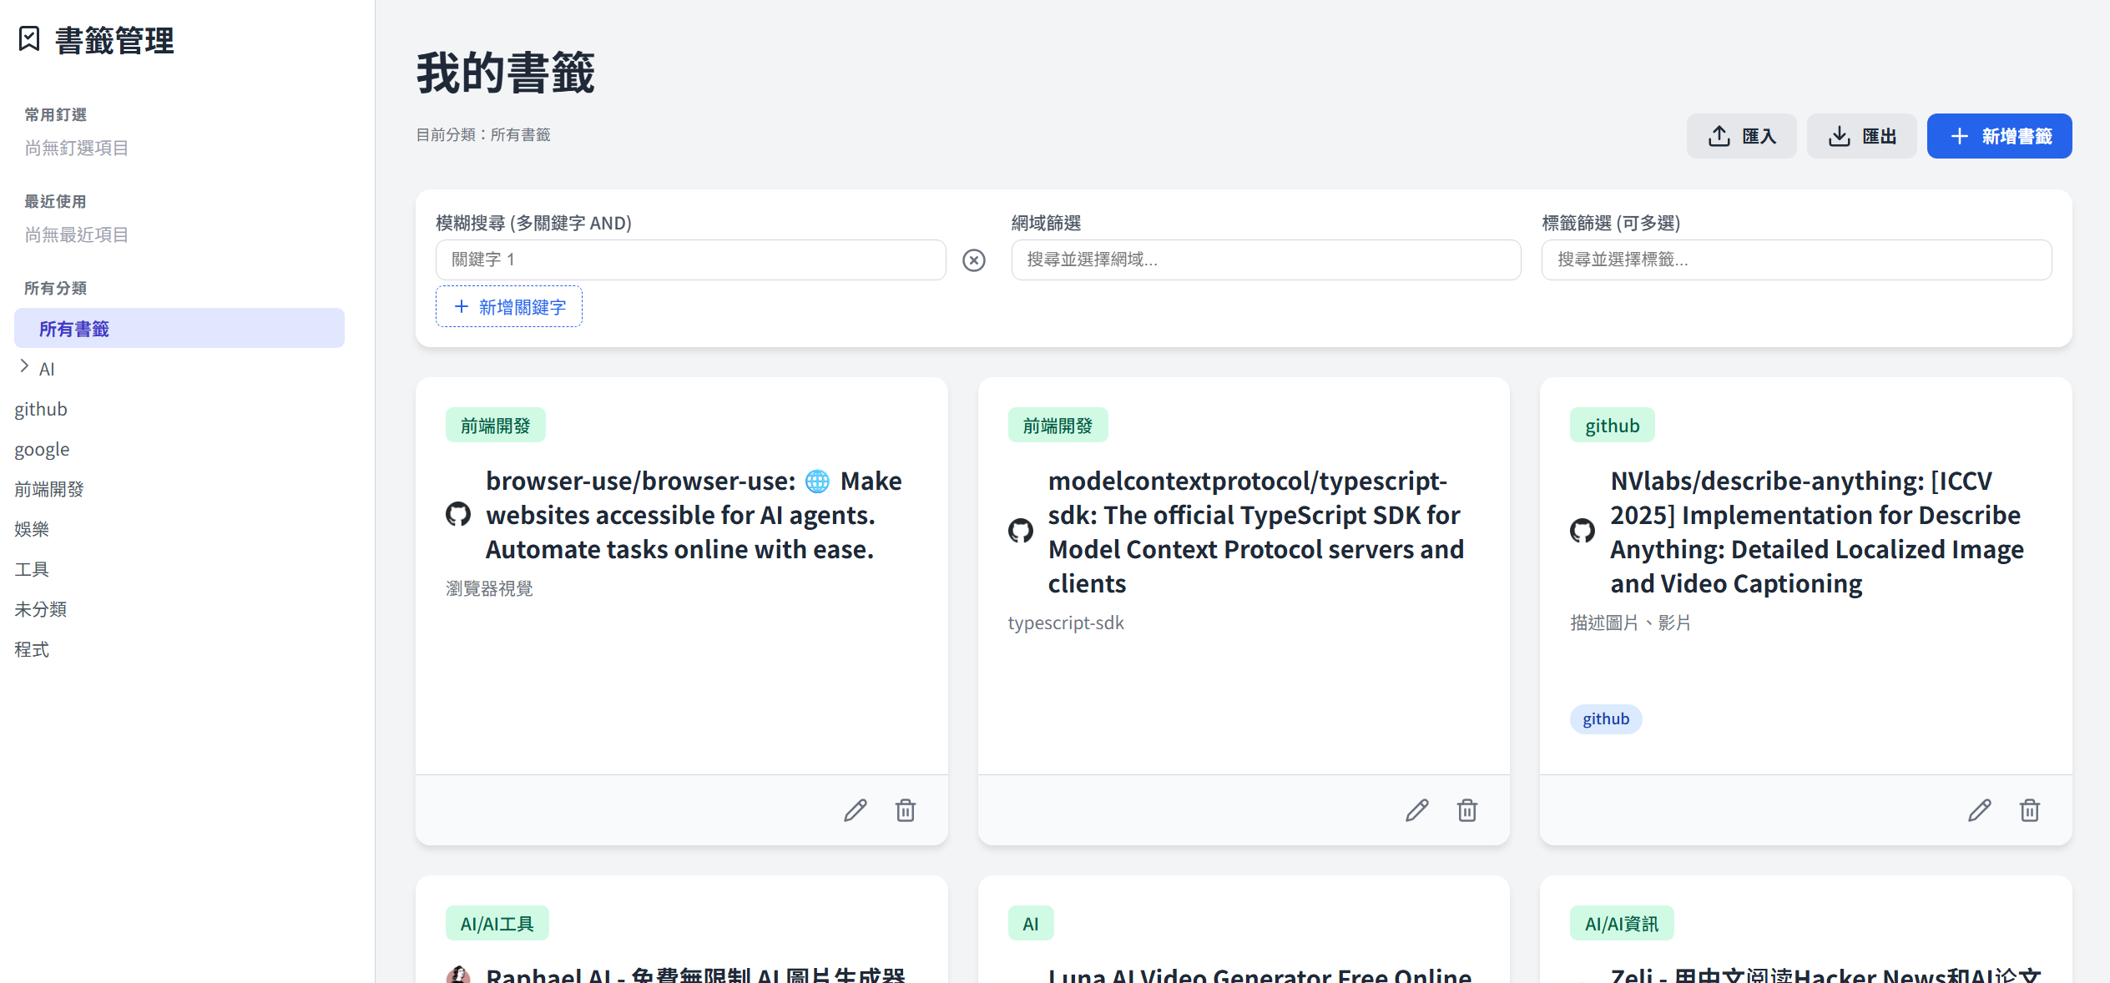Delete the NVlabs describe-anything bookmark

tap(2030, 810)
